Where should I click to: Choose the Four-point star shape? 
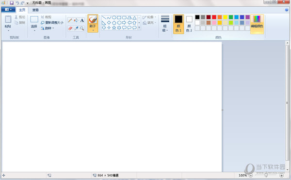pos(109,28)
